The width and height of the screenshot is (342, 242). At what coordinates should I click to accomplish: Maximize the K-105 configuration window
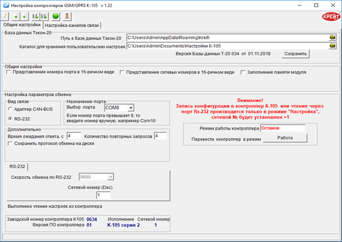point(316,5)
